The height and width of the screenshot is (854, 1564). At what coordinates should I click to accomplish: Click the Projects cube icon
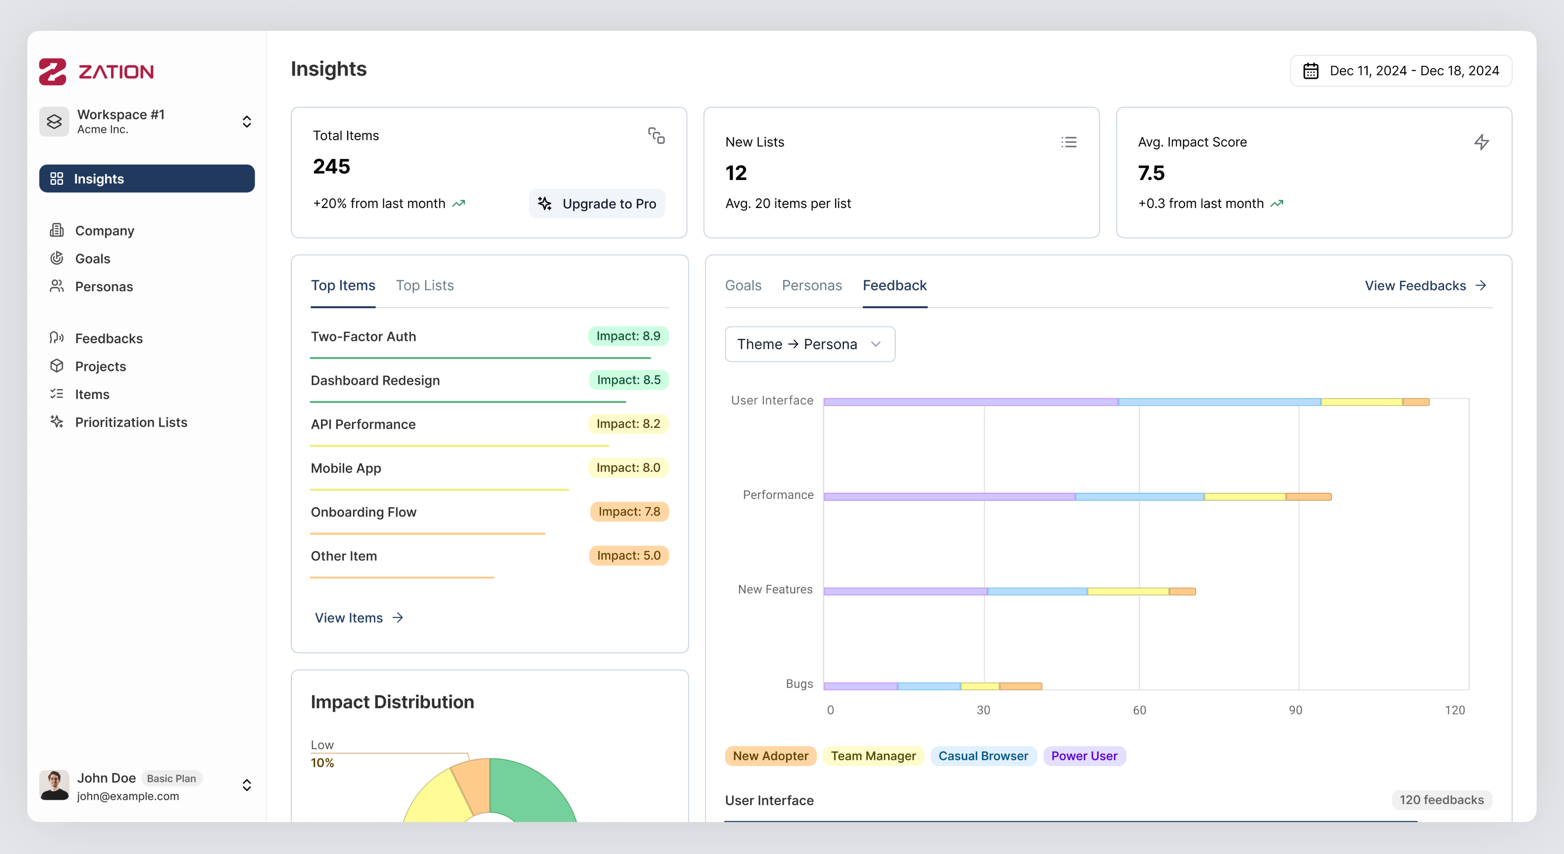56,366
